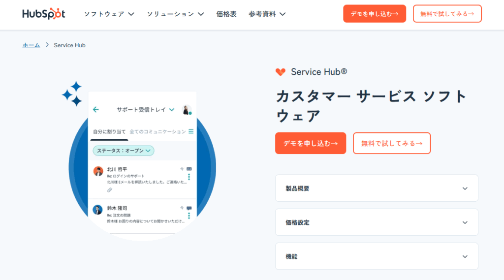Viewport: 504px width, 280px height.
Task: Click the Service Hub heart icon
Action: (x=281, y=72)
